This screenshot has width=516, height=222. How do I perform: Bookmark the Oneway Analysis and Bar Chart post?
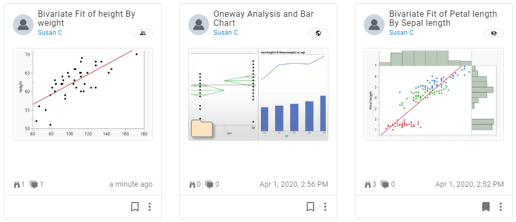tap(310, 207)
